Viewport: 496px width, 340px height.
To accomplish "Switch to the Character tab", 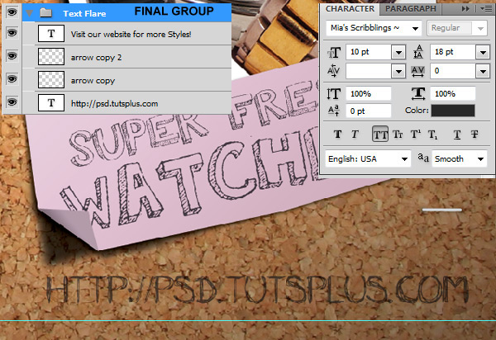I will tap(350, 9).
